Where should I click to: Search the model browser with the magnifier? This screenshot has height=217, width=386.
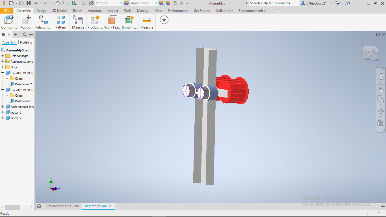click(25, 34)
